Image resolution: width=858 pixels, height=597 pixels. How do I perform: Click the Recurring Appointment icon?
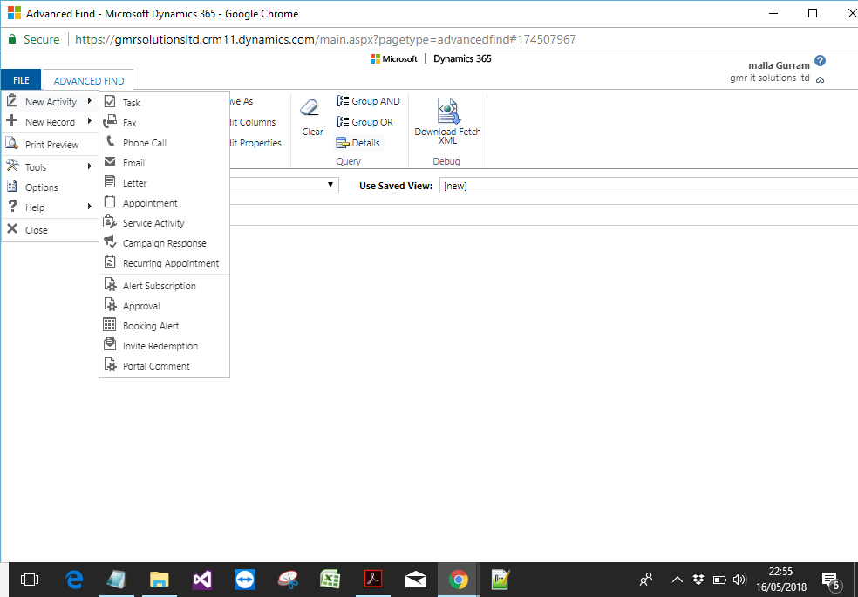coord(110,261)
